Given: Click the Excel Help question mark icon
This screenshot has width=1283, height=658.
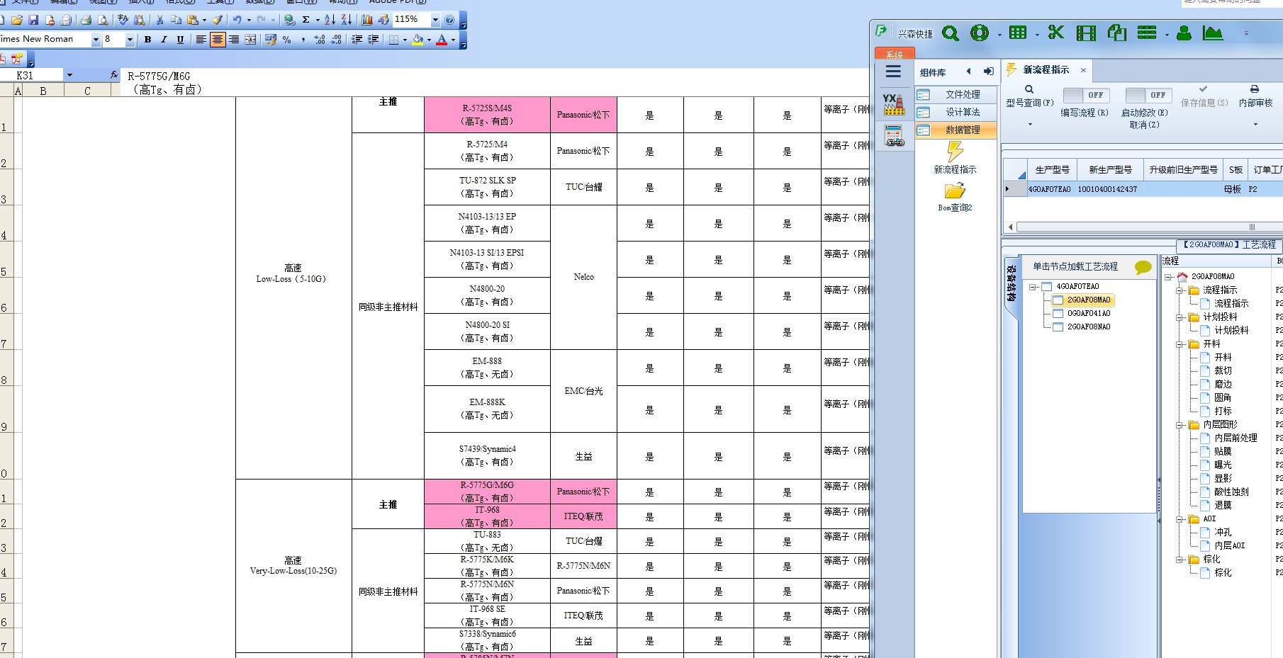Looking at the screenshot, I should coord(449,20).
